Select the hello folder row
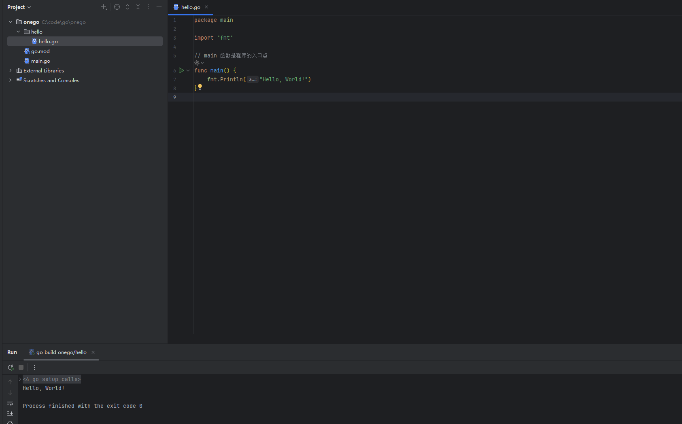The height and width of the screenshot is (424, 682). (x=85, y=32)
